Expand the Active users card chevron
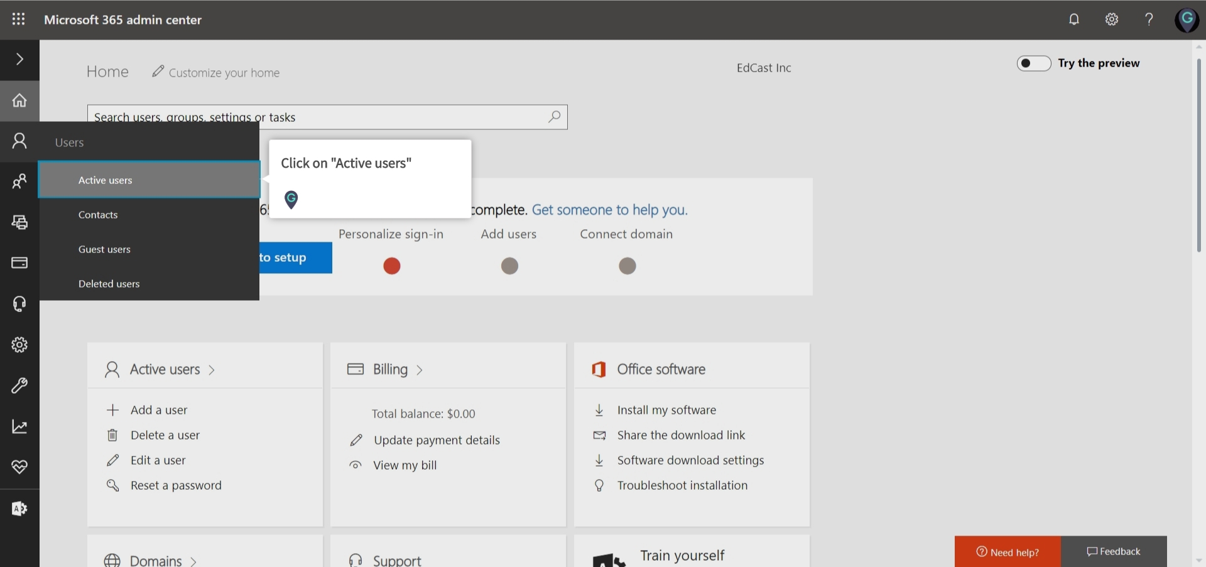Viewport: 1206px width, 567px height. coord(212,370)
